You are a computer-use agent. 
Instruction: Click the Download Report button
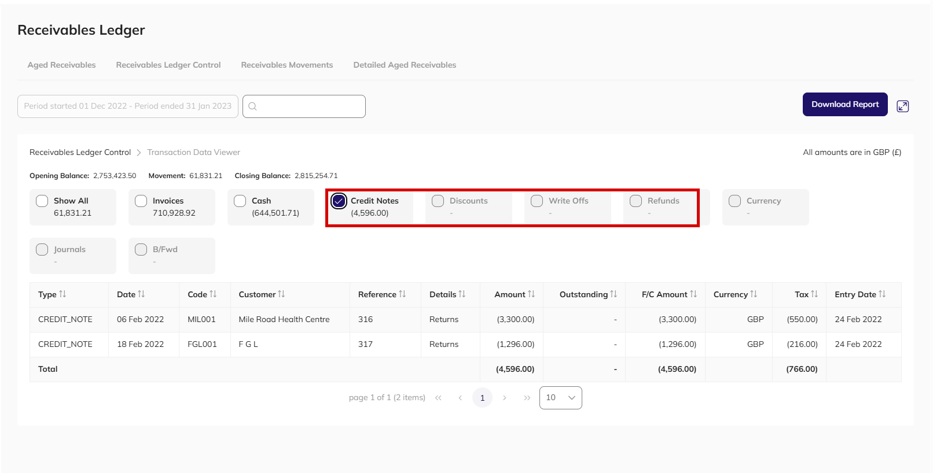[845, 104]
